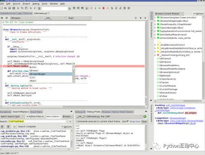This screenshot has height=155, width=205.
Task: Click the green Debug run arrow
Action: [x=95, y=8]
